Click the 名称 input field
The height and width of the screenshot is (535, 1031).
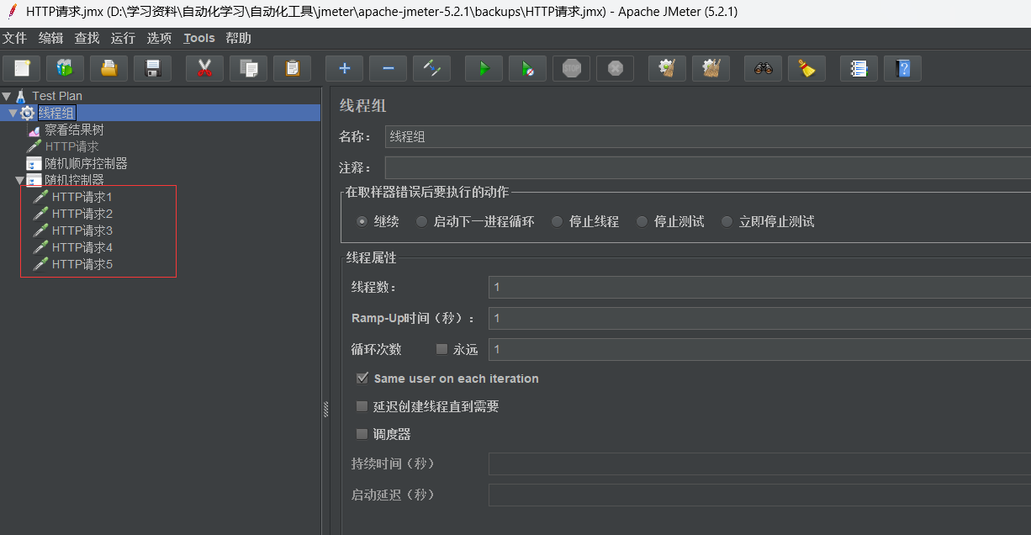(x=707, y=136)
